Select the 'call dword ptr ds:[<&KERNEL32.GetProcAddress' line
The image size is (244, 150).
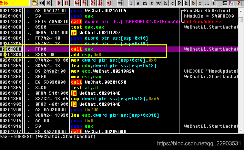125,22
